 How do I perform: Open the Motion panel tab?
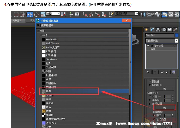click(x=164, y=30)
